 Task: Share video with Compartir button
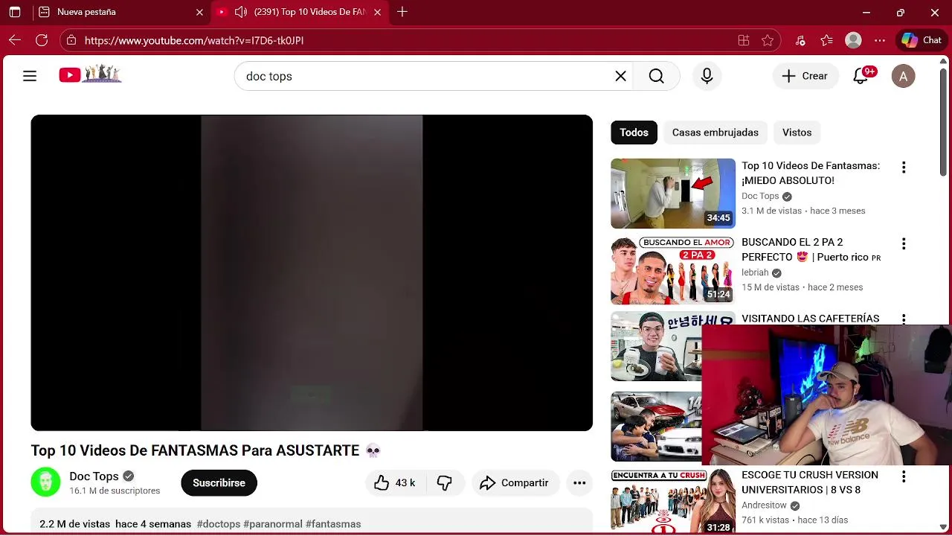tap(515, 483)
